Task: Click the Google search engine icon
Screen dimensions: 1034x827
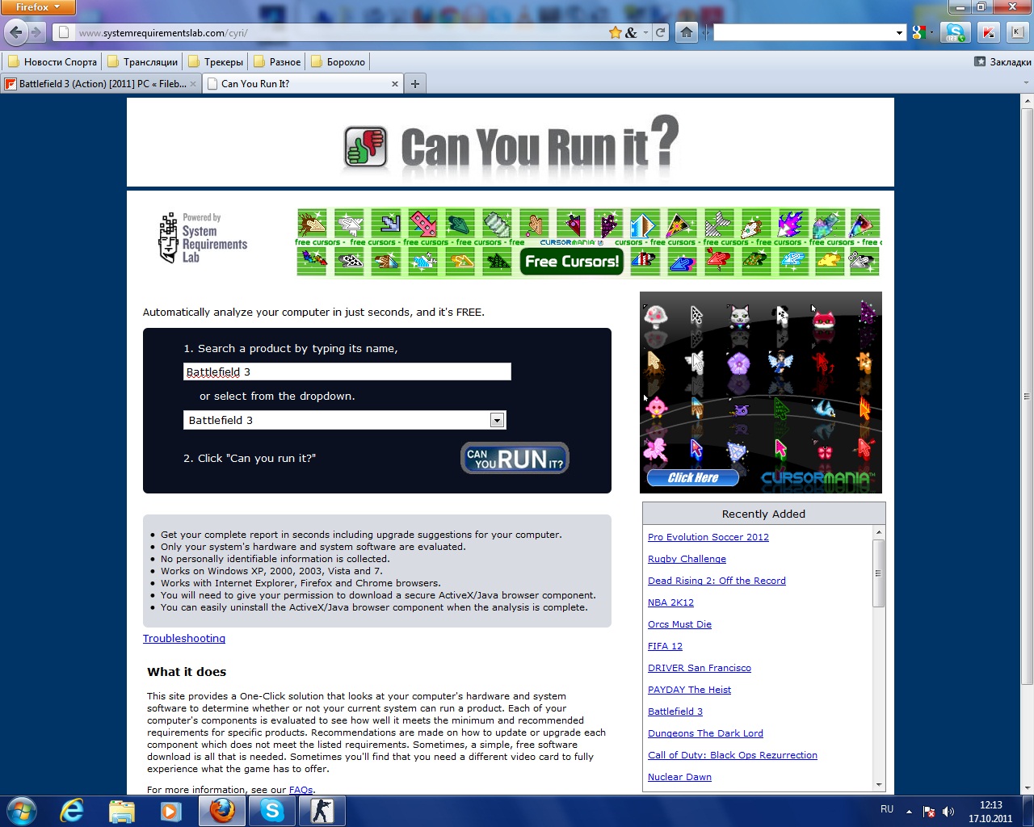Action: (918, 33)
